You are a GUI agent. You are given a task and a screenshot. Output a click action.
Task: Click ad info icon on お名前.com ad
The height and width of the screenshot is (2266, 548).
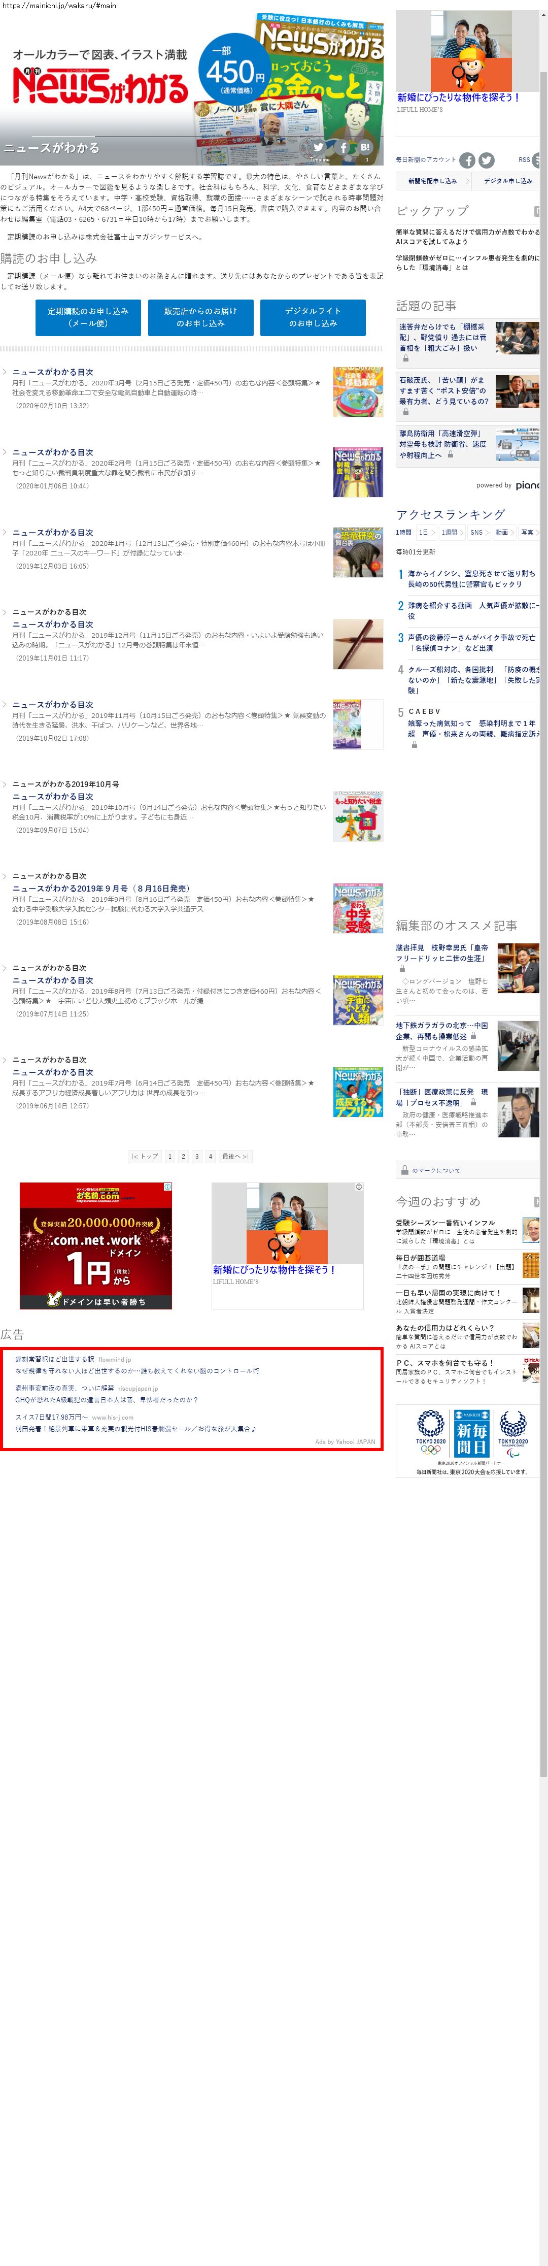click(x=168, y=1187)
